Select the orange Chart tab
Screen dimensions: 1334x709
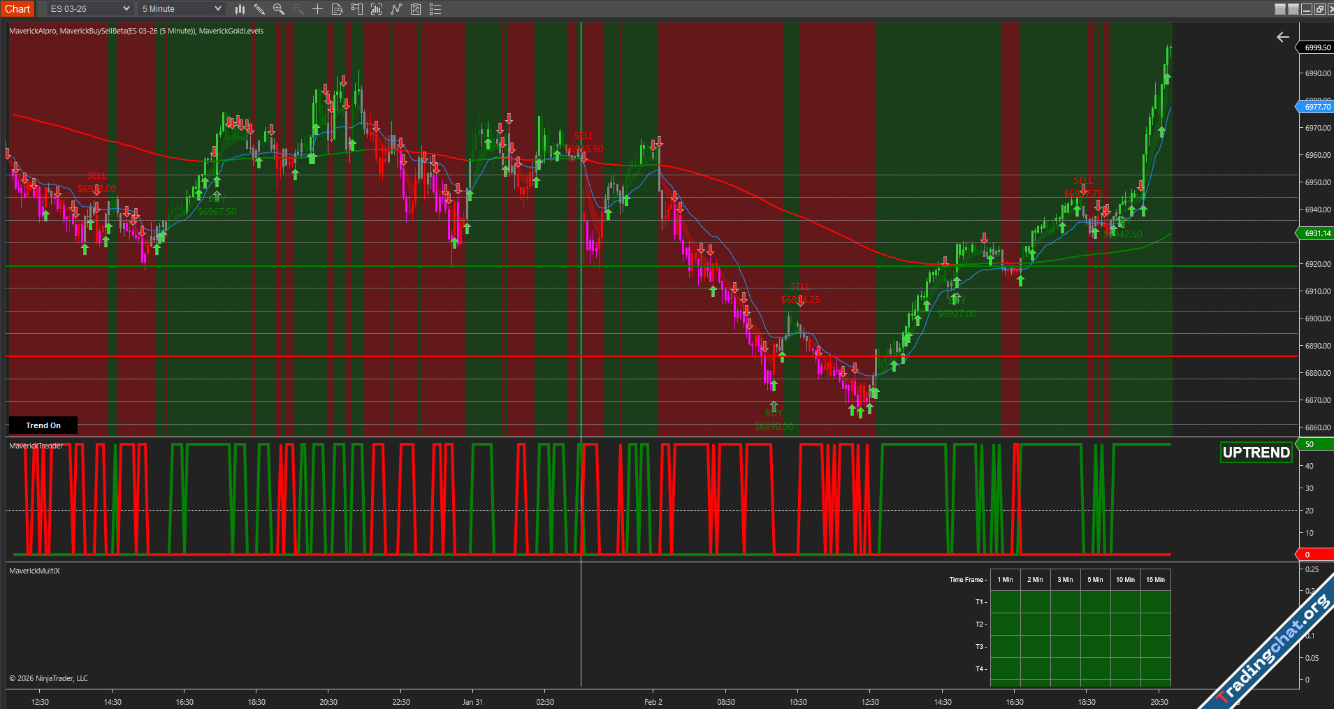point(17,9)
